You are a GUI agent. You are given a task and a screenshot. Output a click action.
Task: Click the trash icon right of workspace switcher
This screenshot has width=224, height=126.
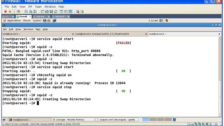pos(174,120)
